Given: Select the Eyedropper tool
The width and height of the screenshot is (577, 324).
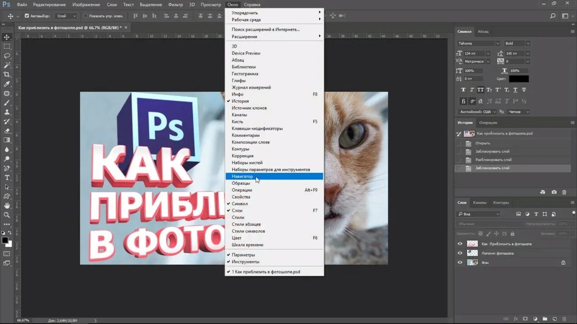Looking at the screenshot, I should click(x=7, y=84).
